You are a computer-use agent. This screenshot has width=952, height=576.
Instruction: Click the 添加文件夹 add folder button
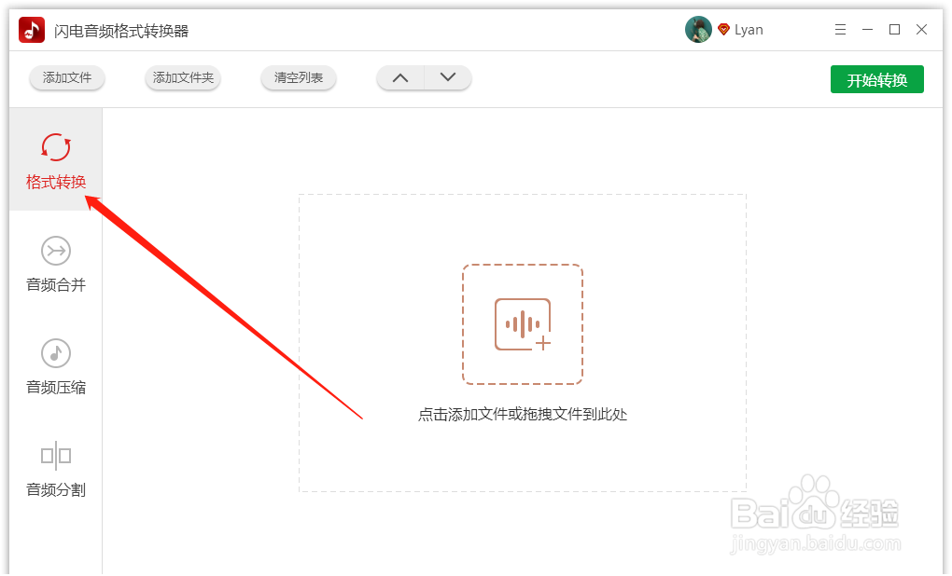183,77
